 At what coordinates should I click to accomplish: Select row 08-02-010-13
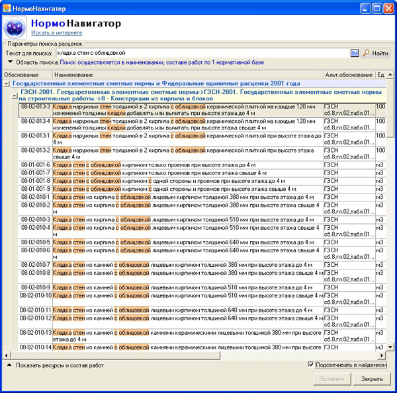coord(202,336)
